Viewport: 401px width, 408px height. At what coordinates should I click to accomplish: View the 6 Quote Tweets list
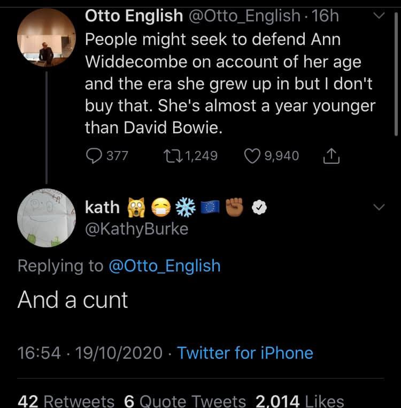coord(184,401)
